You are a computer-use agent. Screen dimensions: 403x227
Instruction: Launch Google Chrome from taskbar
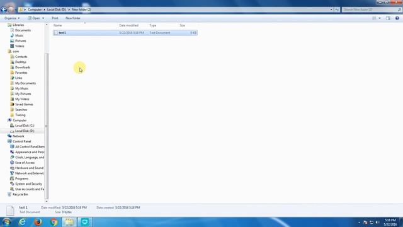click(54, 222)
